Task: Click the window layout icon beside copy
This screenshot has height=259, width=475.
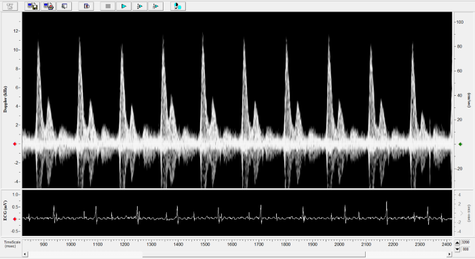Action: pyautogui.click(x=86, y=6)
